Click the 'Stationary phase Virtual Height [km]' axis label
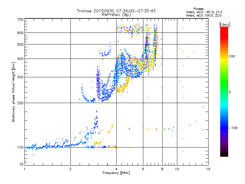Screen dimensions: 245x184 (x=13, y=92)
